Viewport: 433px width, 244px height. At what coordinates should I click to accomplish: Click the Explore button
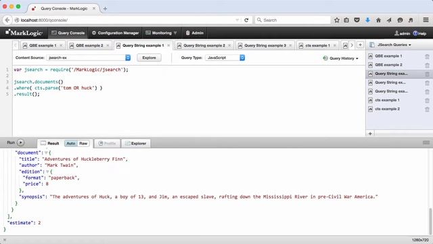[149, 58]
